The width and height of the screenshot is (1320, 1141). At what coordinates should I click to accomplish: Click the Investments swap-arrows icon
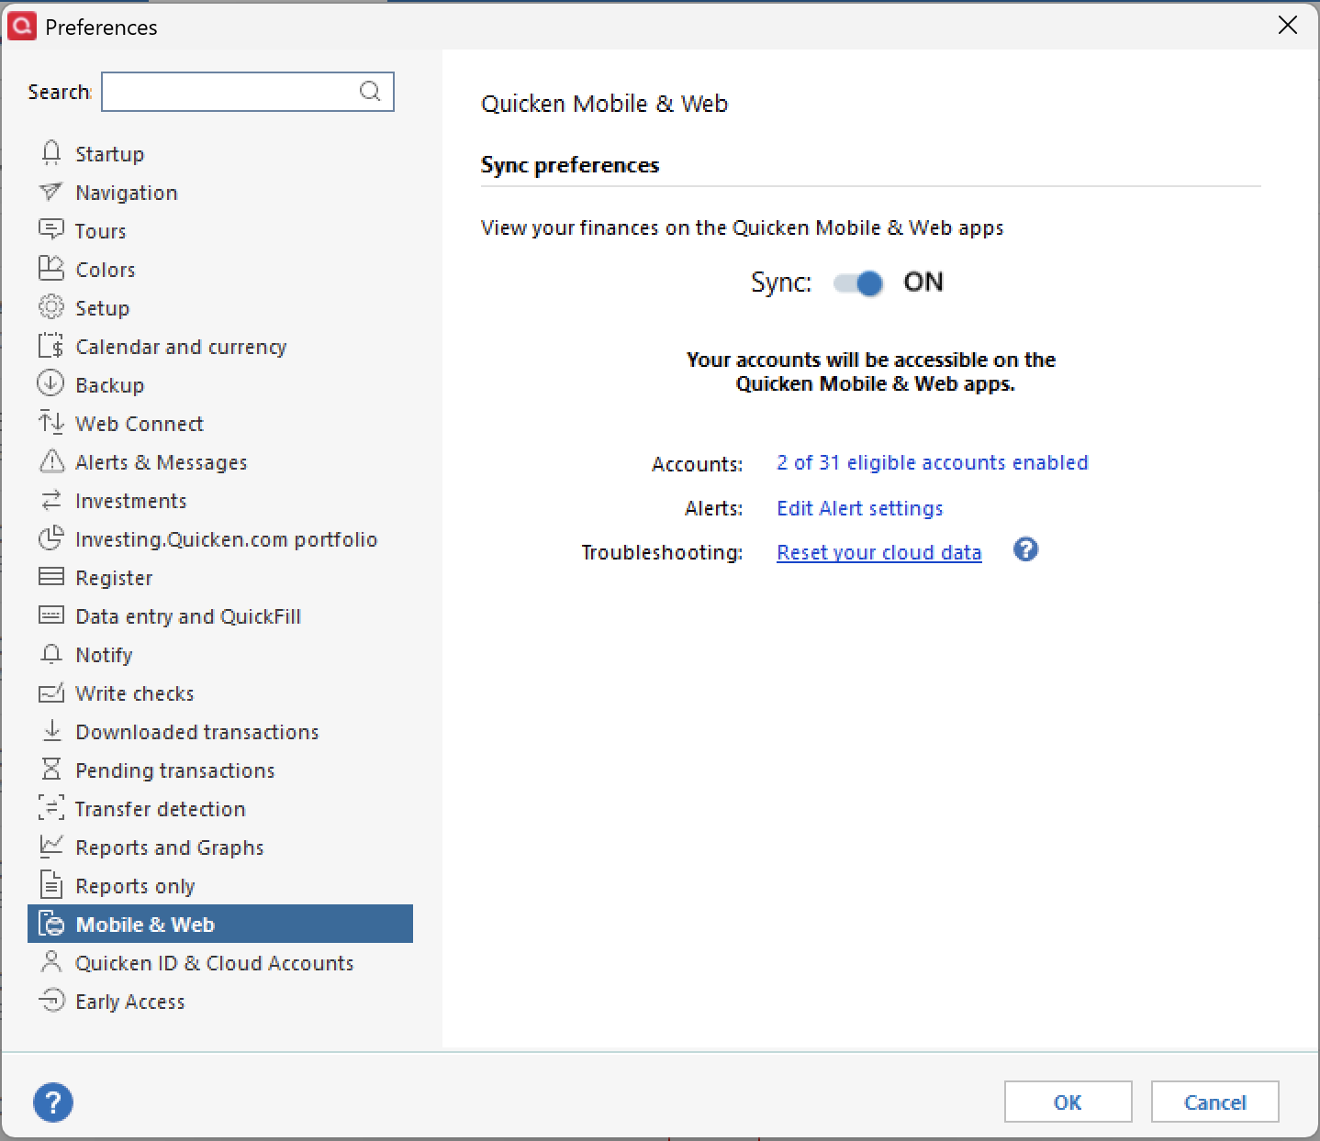51,500
